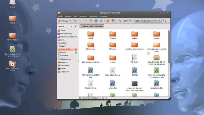Eject termit using its eject icon

click(x=76, y=52)
